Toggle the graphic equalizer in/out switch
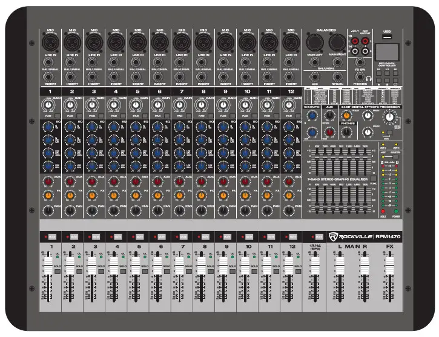This screenshot has height=337, width=439. tap(373, 179)
